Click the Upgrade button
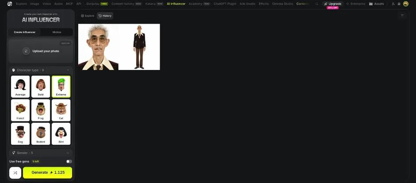 click(x=333, y=4)
